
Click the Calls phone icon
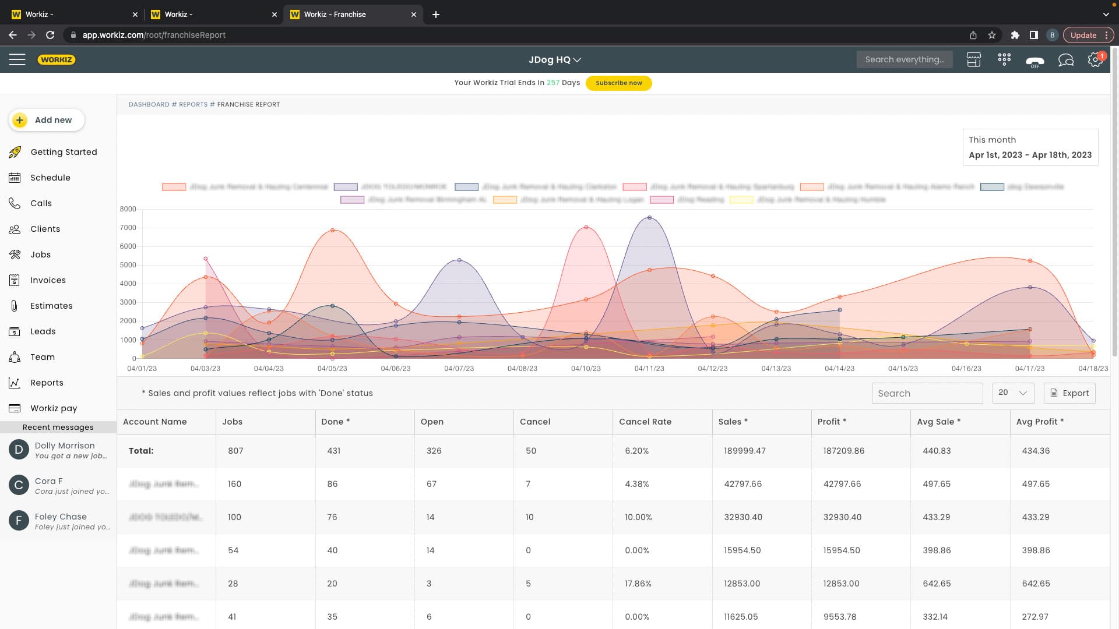15,203
